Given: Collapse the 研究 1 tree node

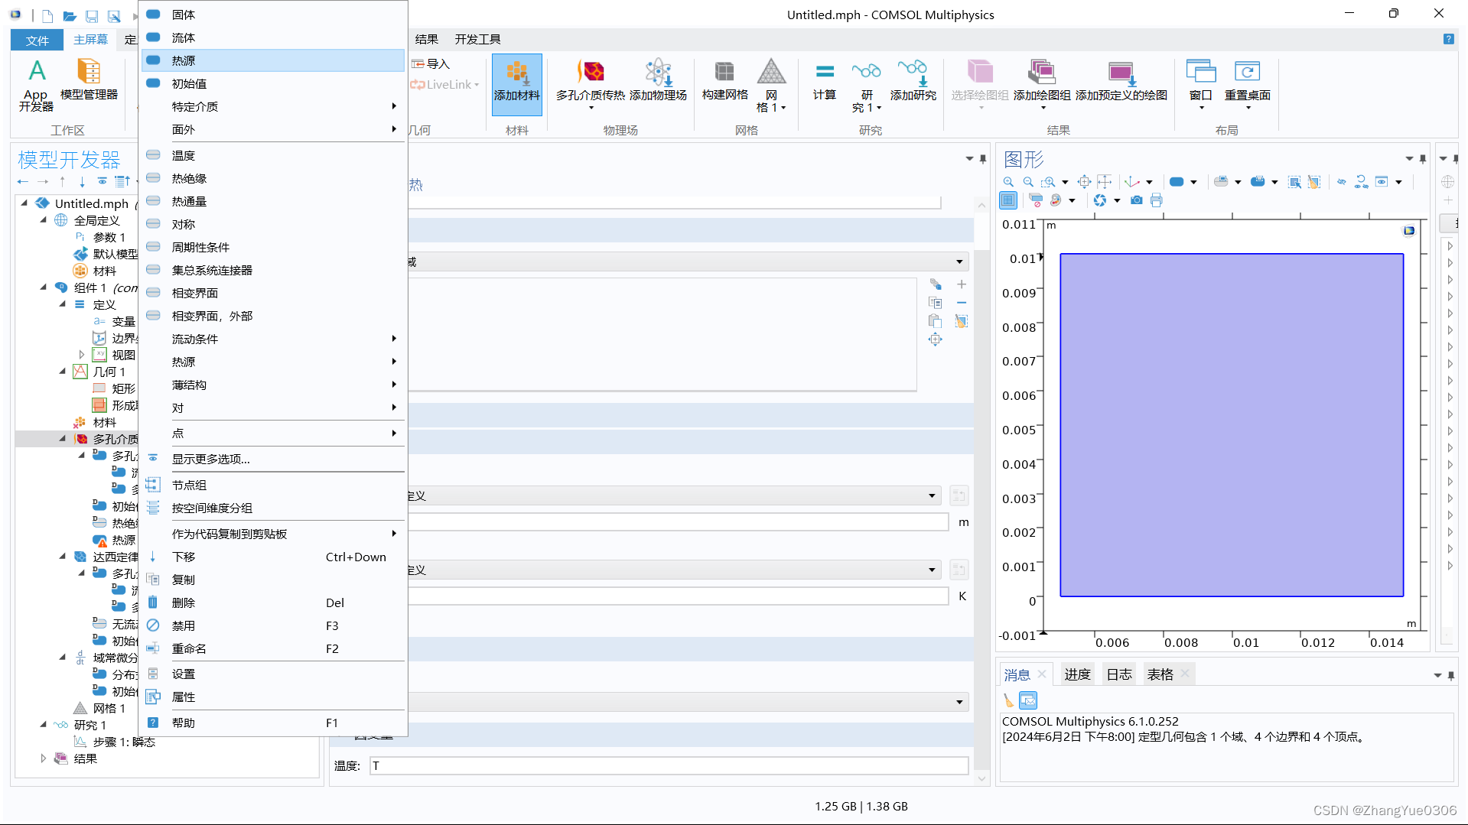Looking at the screenshot, I should click(x=44, y=725).
